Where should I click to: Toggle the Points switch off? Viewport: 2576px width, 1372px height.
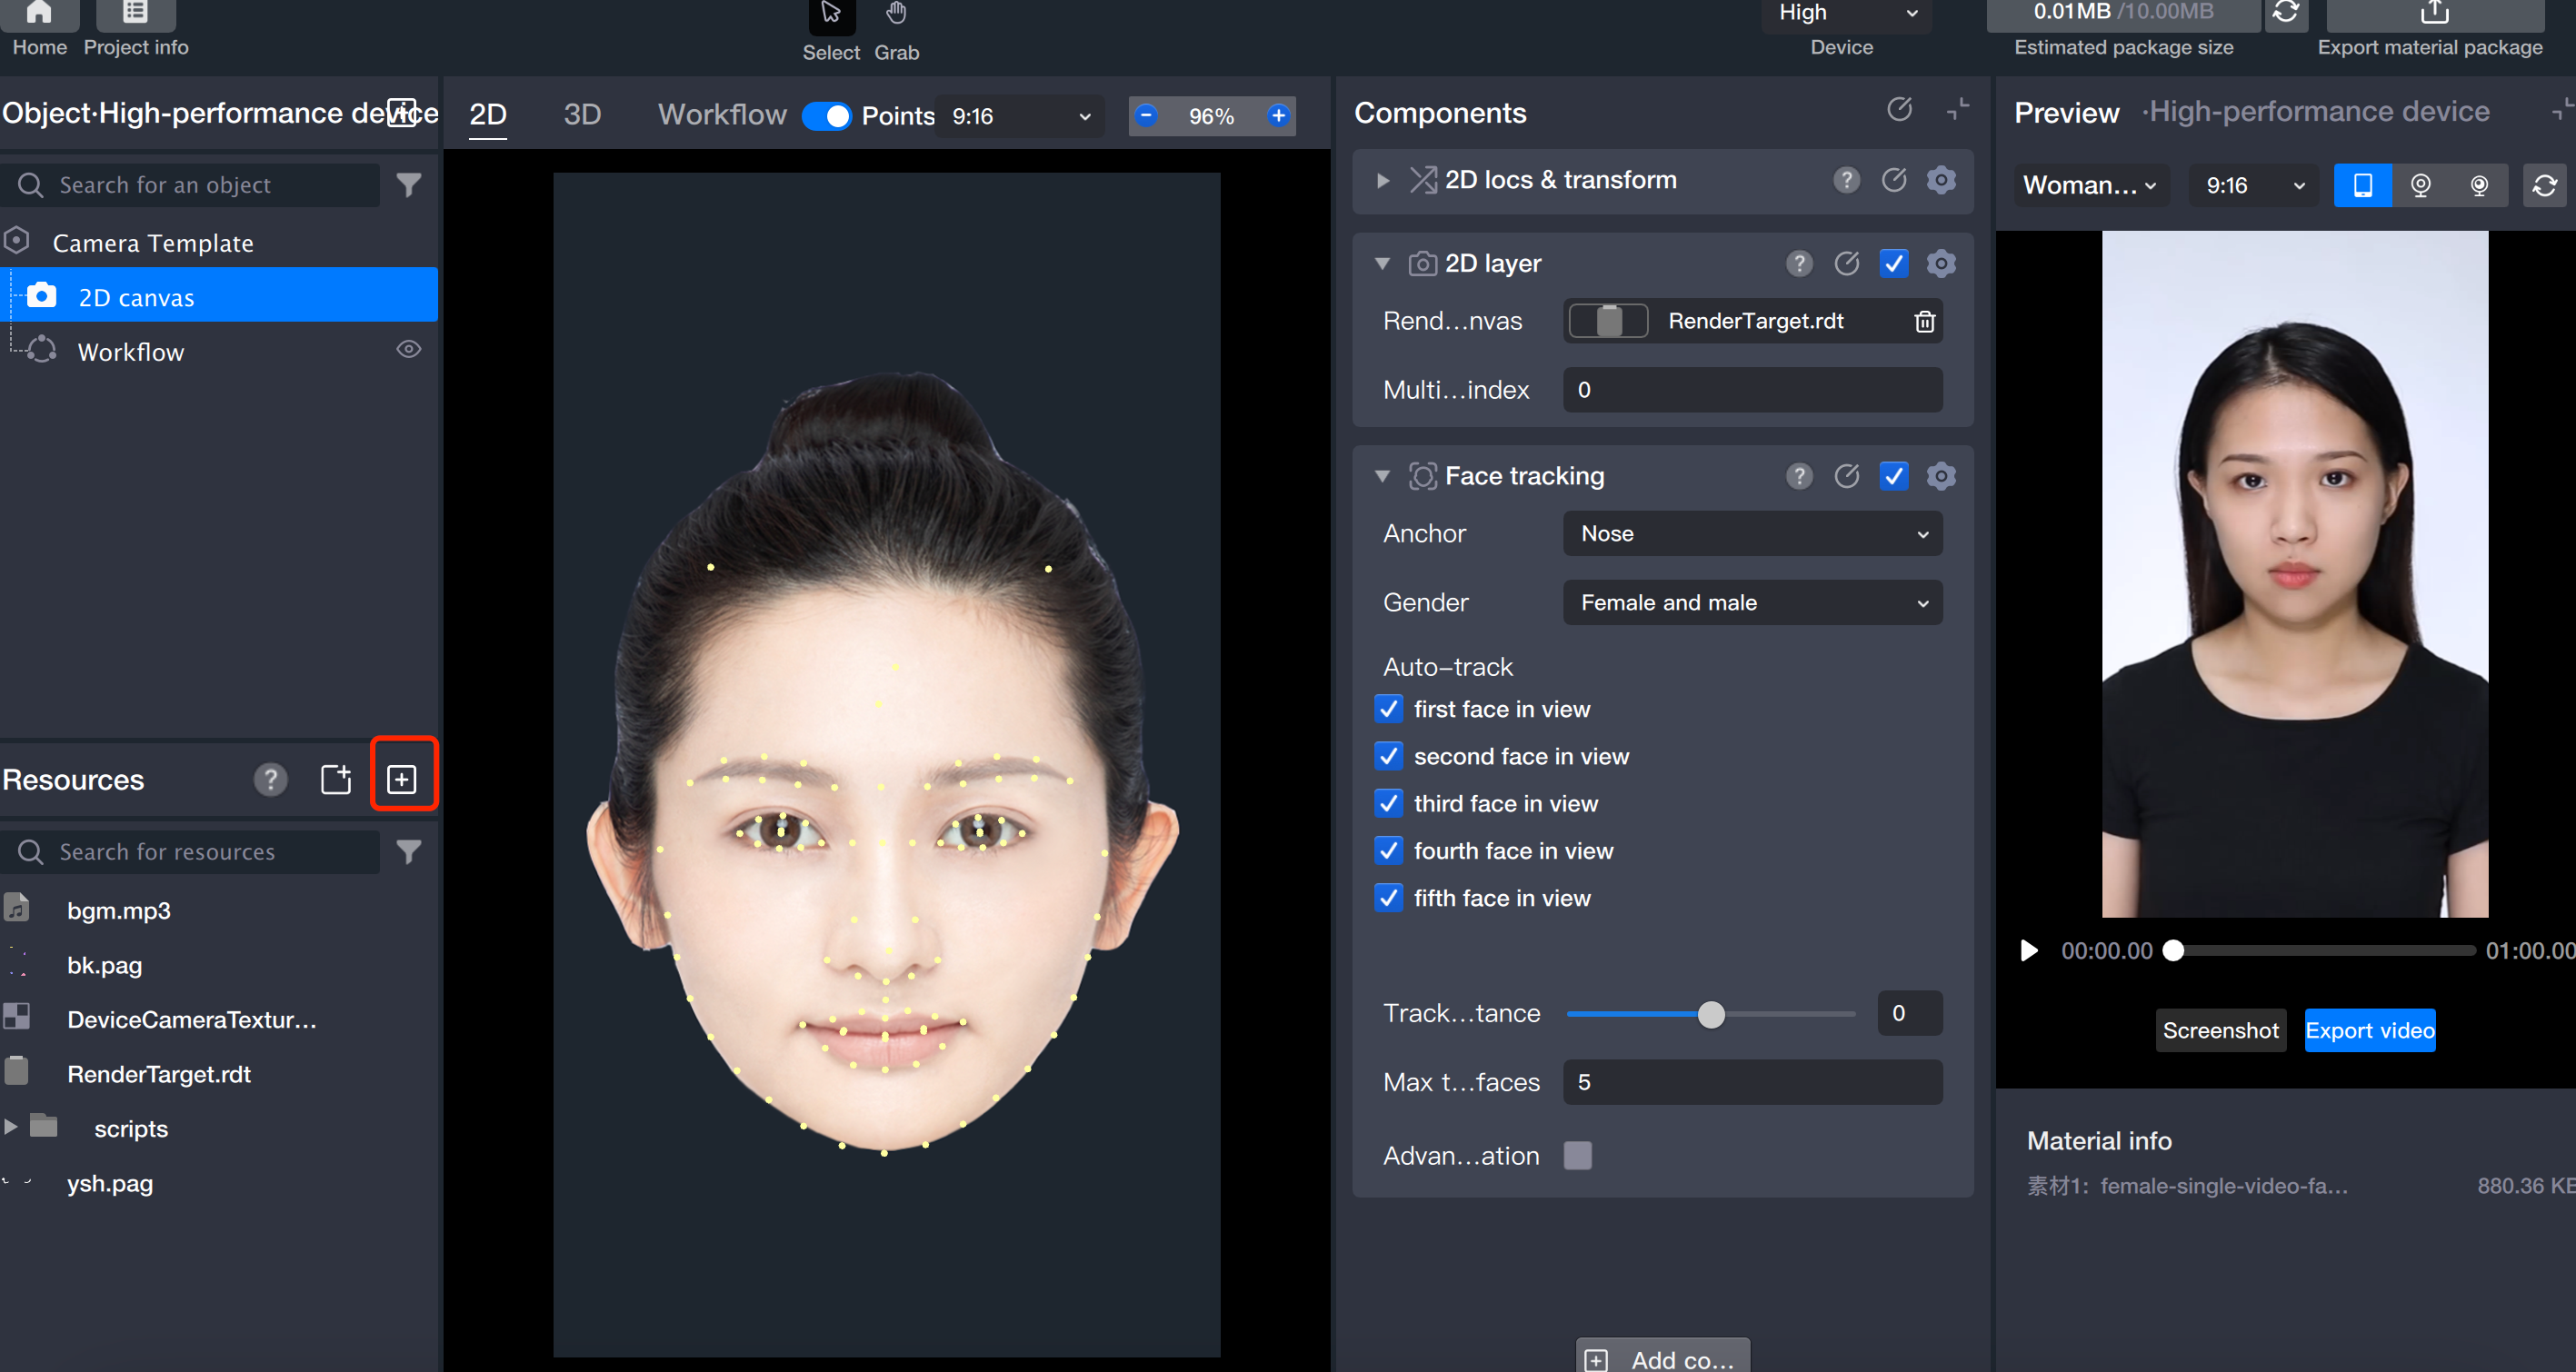[826, 116]
